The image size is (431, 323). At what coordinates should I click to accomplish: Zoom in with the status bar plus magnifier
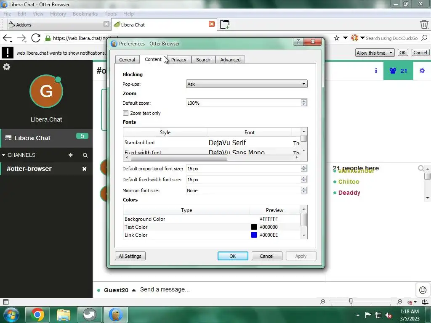click(400, 302)
